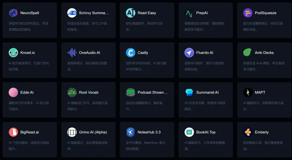Open the BookAI.Top title link
The height and width of the screenshot is (160, 292).
point(206,132)
